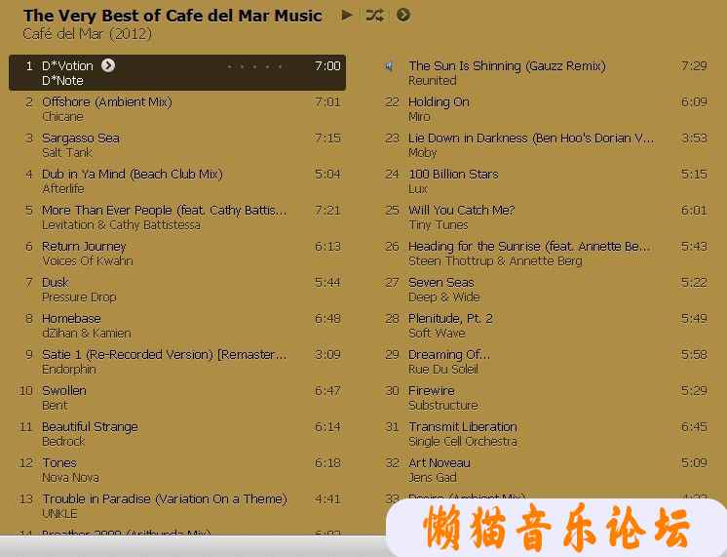This screenshot has width=727, height=557.
Task: Open the arrow menu next to D*Votion
Action: click(x=108, y=65)
